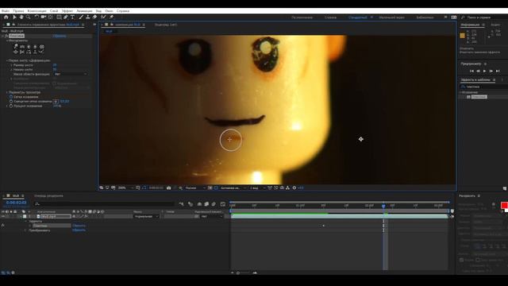
Task: Jump to first frame in Предпросмотр panel
Action: (471, 71)
